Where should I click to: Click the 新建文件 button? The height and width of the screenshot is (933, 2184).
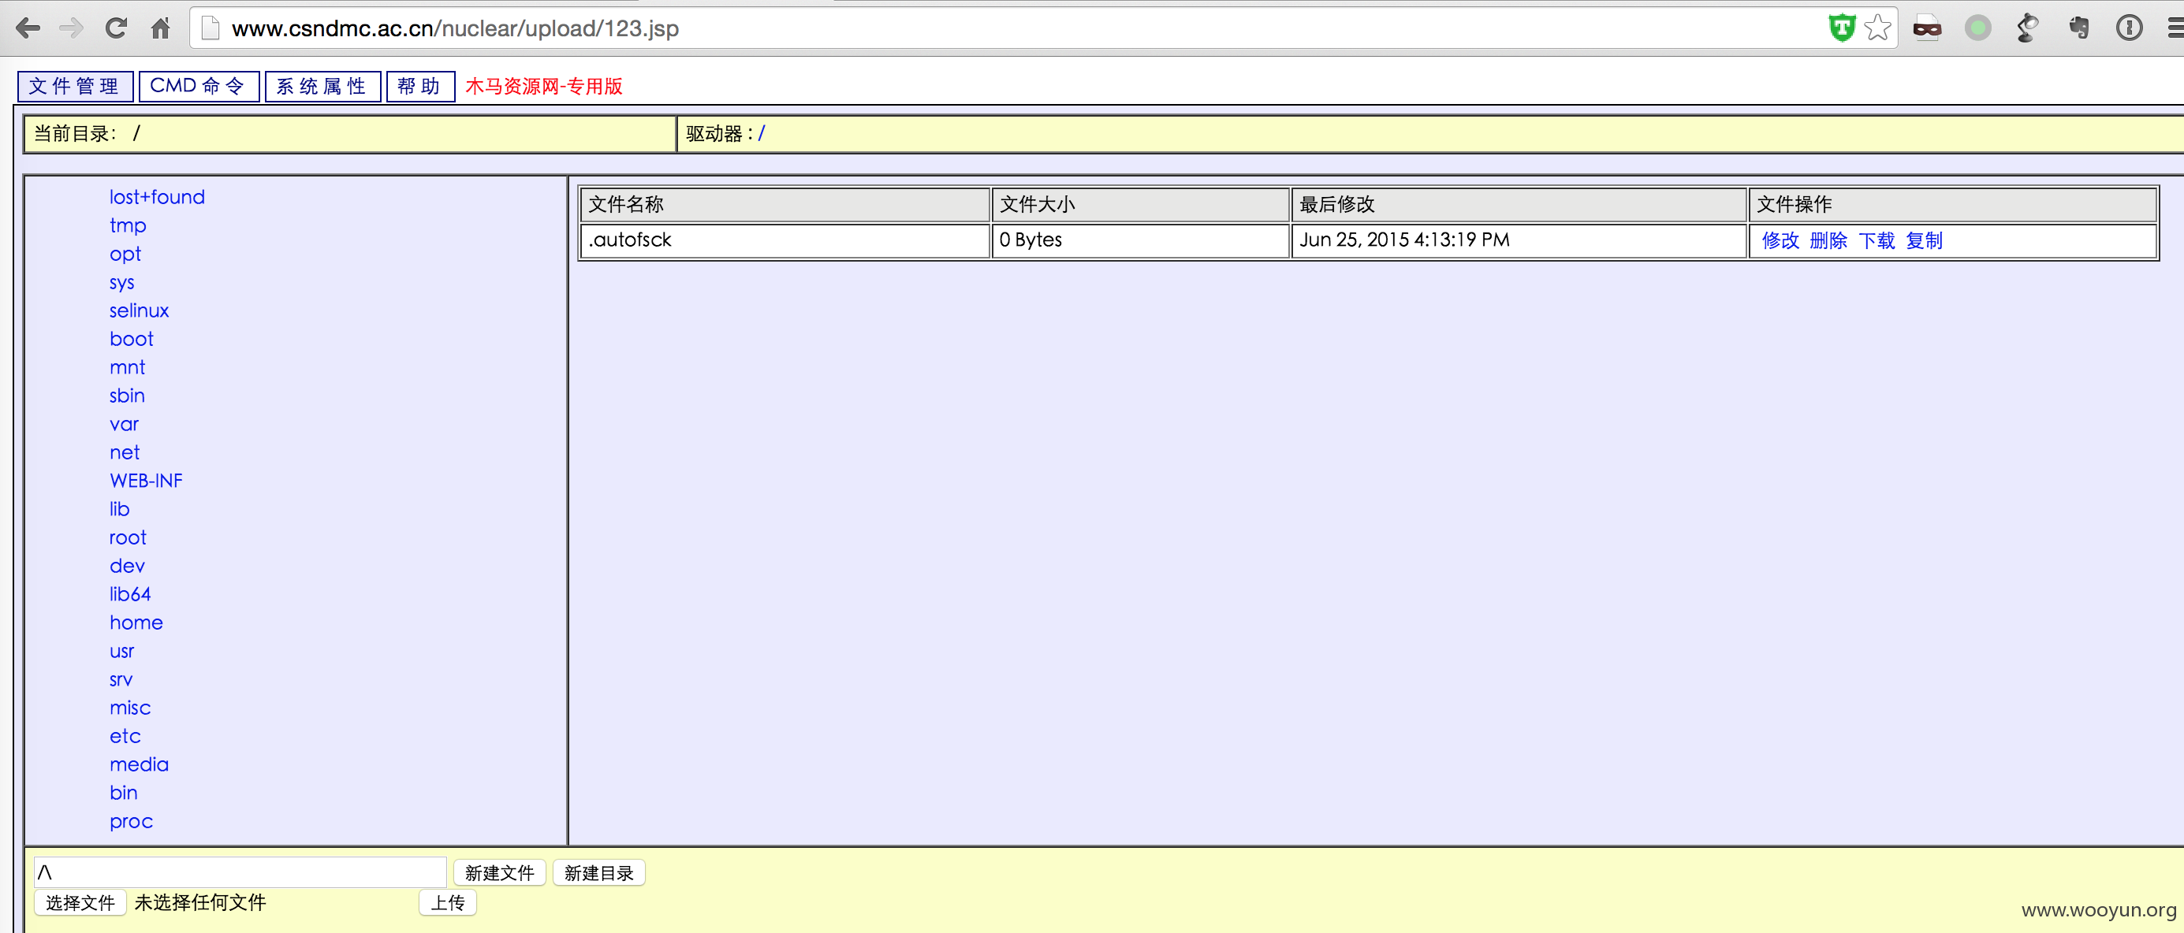coord(499,873)
